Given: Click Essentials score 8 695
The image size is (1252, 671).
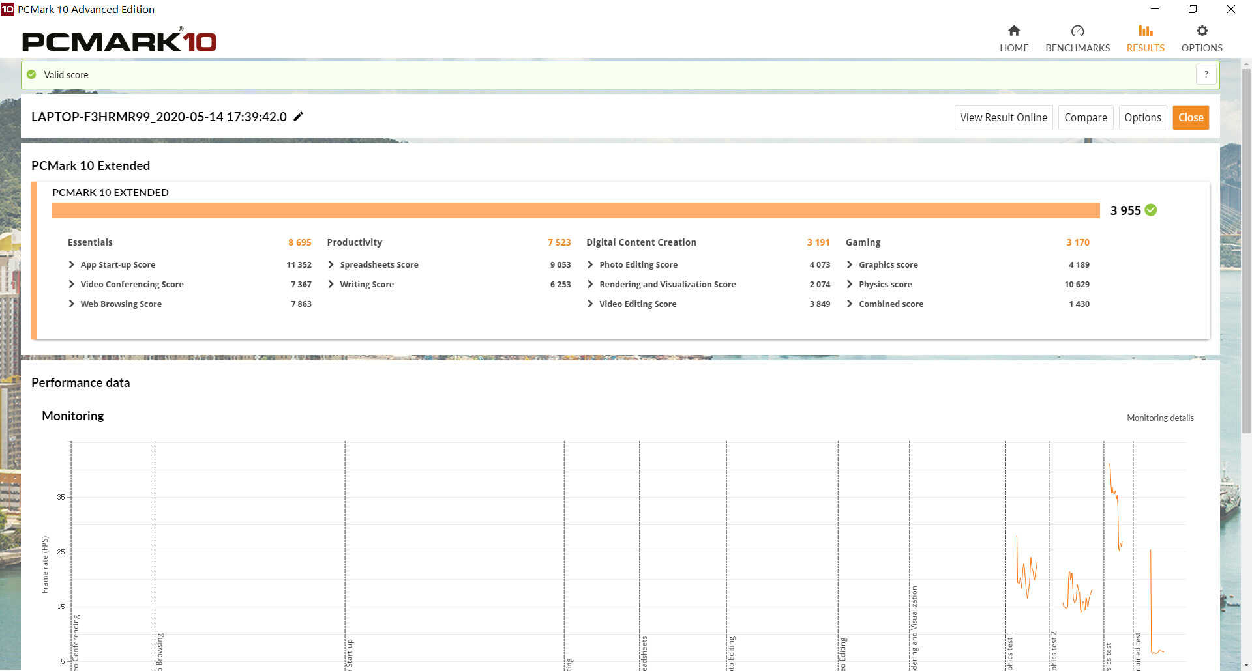Looking at the screenshot, I should (300, 242).
